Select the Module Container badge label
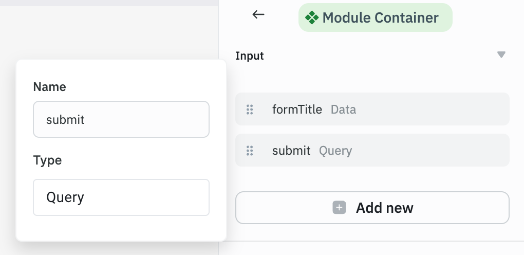This screenshot has height=255, width=524. click(380, 18)
